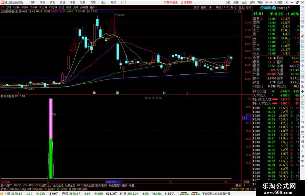Viewport: 305px width, 196px height.
Task: Open the 市场 menu
Action: point(42,3)
